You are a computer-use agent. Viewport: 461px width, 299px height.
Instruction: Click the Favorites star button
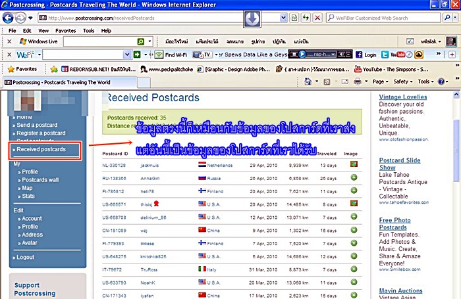tap(22, 69)
